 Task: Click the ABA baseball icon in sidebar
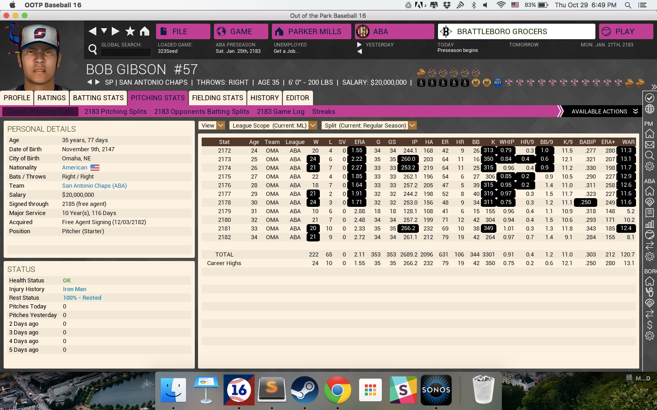[x=649, y=235]
